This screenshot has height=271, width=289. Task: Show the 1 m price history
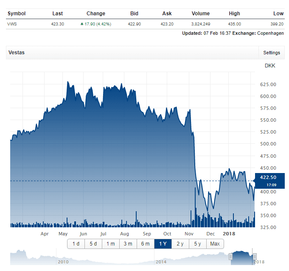[110, 244]
